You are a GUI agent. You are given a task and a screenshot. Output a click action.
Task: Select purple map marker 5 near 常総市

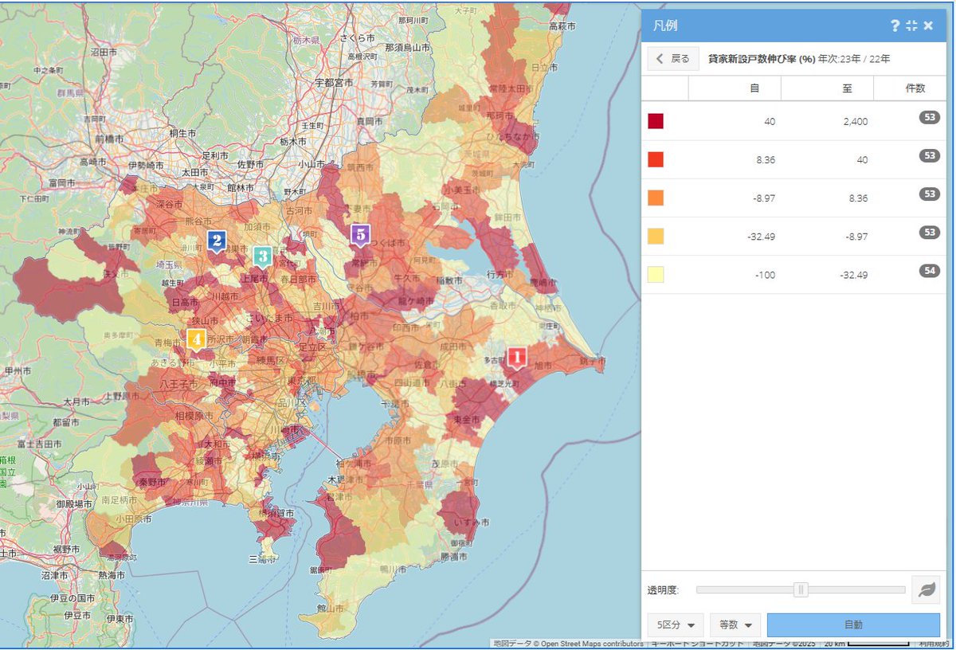pos(360,235)
